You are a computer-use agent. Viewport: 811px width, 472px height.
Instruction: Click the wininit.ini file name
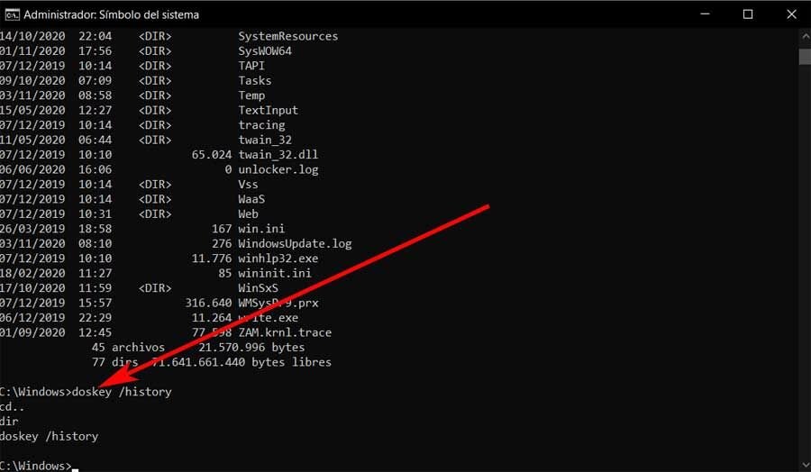(275, 273)
